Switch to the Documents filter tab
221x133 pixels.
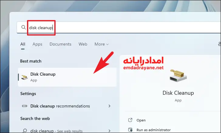coord(60,44)
